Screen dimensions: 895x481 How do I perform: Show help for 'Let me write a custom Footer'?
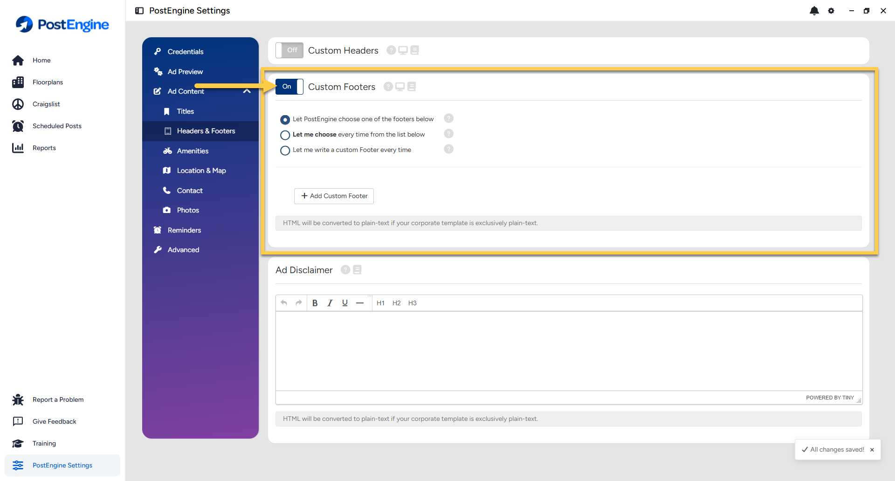448,149
